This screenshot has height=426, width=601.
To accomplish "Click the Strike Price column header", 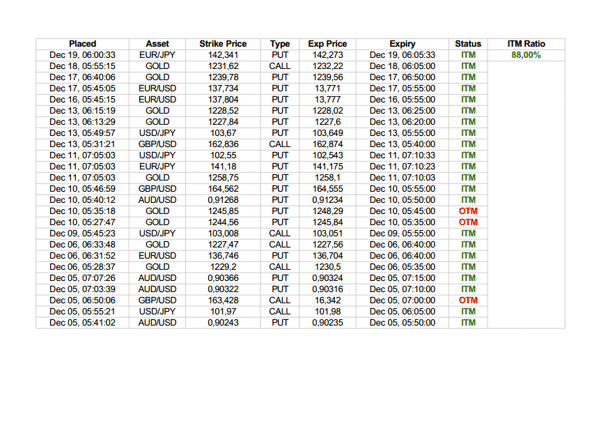I will click(222, 43).
